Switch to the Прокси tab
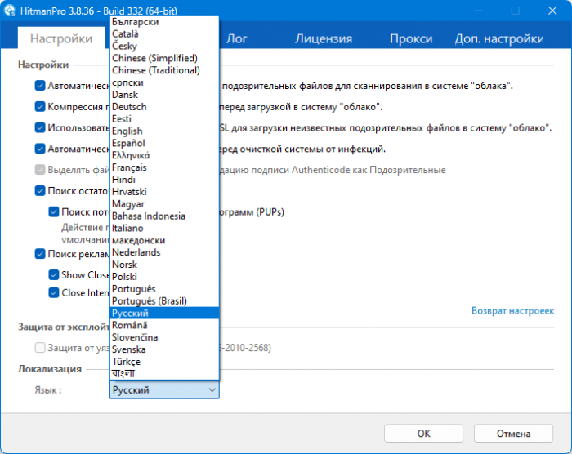The image size is (572, 454). 411,38
